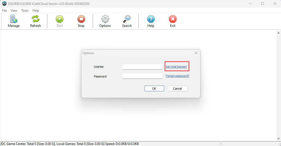The image size is (281, 146).
Task: Click the scrollbar down arrow
Action: click(279, 139)
